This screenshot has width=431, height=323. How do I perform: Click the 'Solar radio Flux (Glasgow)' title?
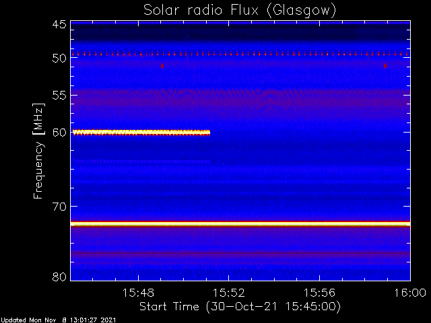(240, 11)
